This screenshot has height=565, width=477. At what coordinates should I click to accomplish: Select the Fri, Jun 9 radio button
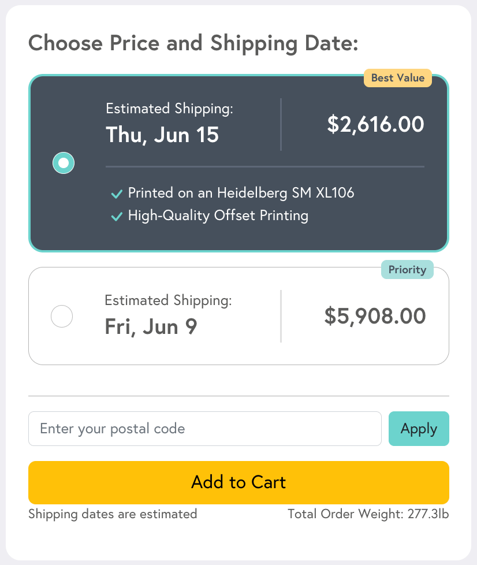62,316
